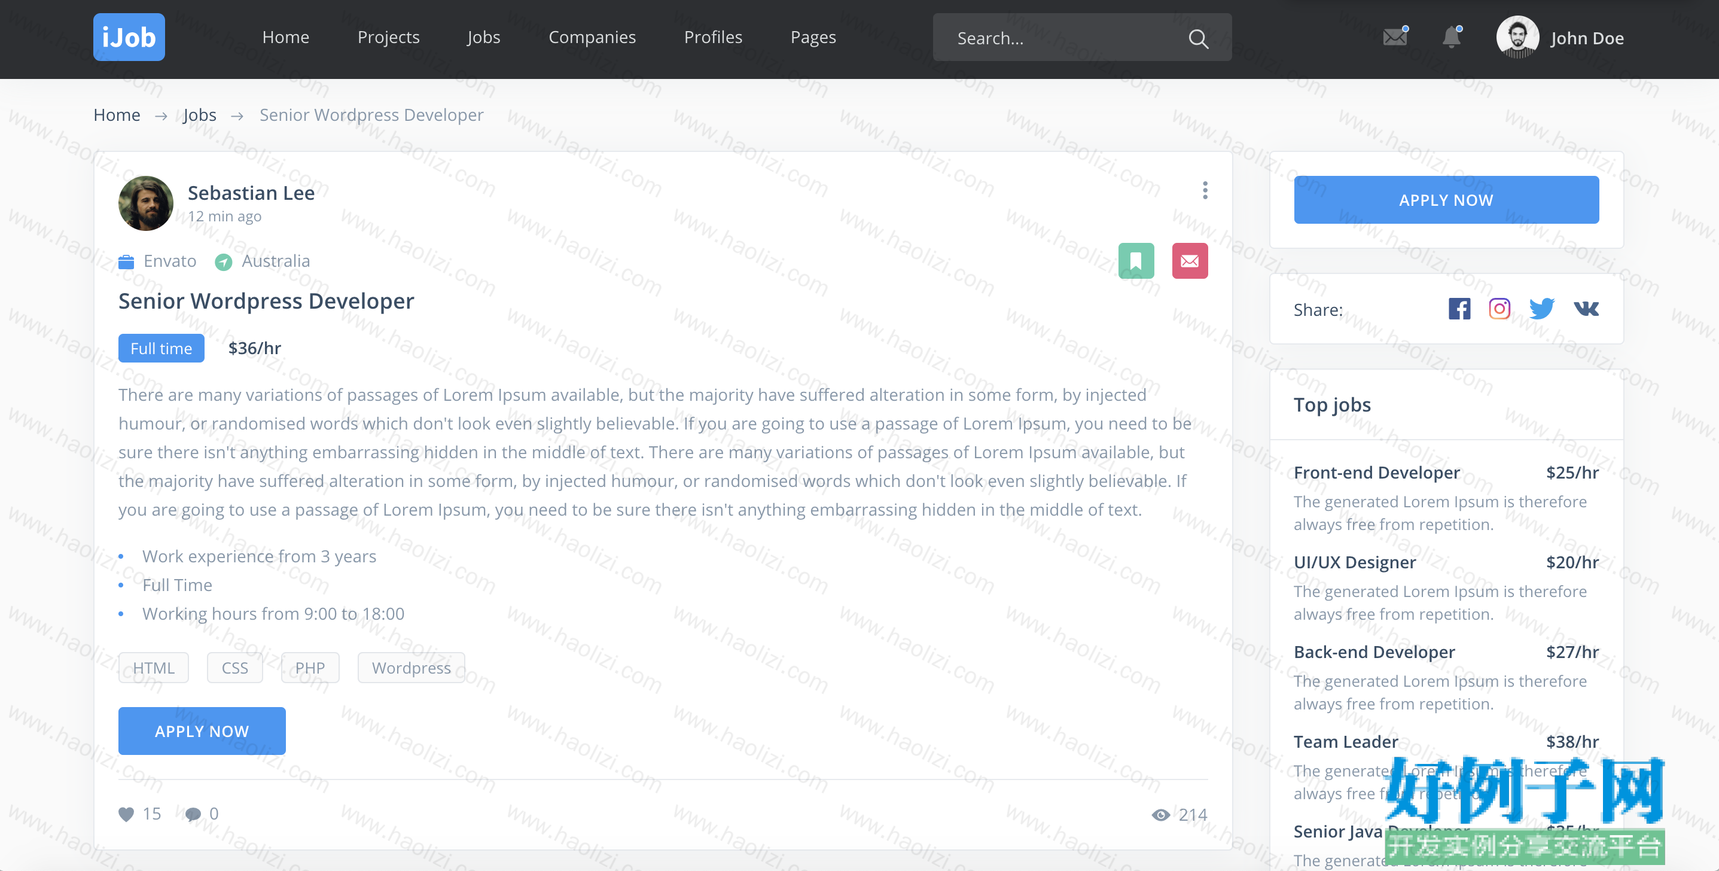
Task: Open the John Doe user name
Action: pyautogui.click(x=1587, y=39)
